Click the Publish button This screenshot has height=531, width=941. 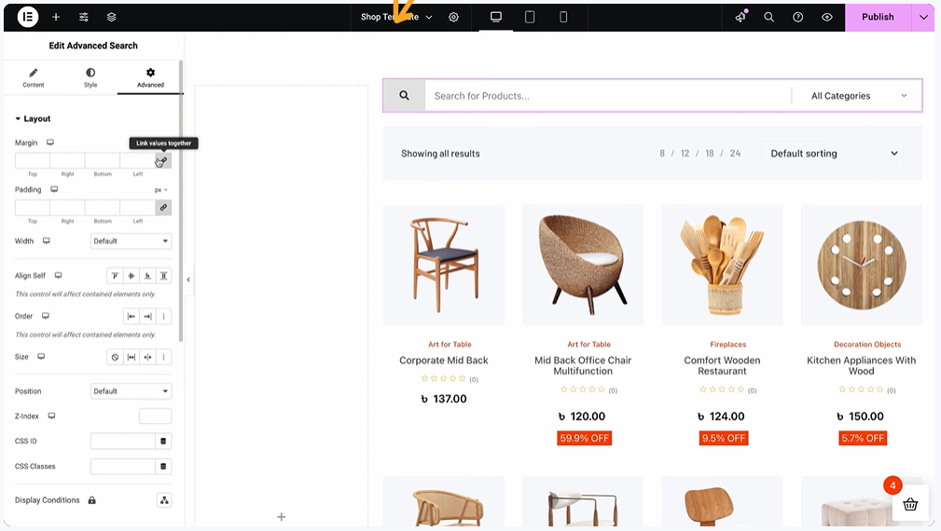[x=877, y=17]
